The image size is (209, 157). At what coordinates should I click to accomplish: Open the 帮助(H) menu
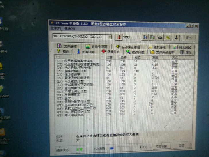69,28
